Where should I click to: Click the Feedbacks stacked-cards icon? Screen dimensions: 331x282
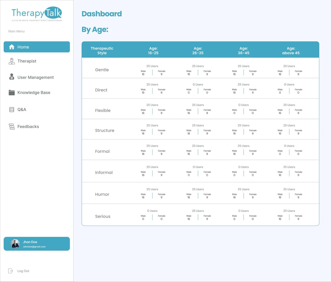coord(12,126)
